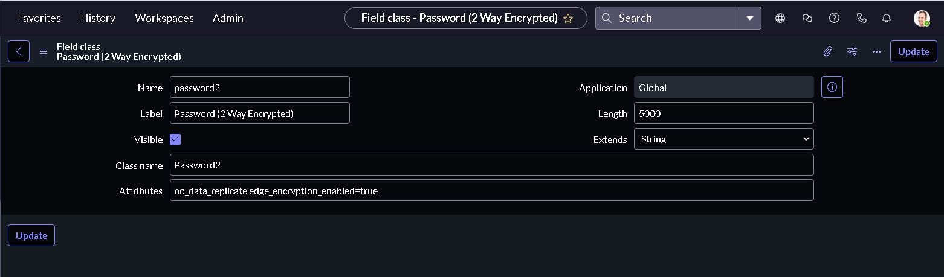Image resolution: width=944 pixels, height=277 pixels.
Task: Open the phone icon in header
Action: click(862, 18)
